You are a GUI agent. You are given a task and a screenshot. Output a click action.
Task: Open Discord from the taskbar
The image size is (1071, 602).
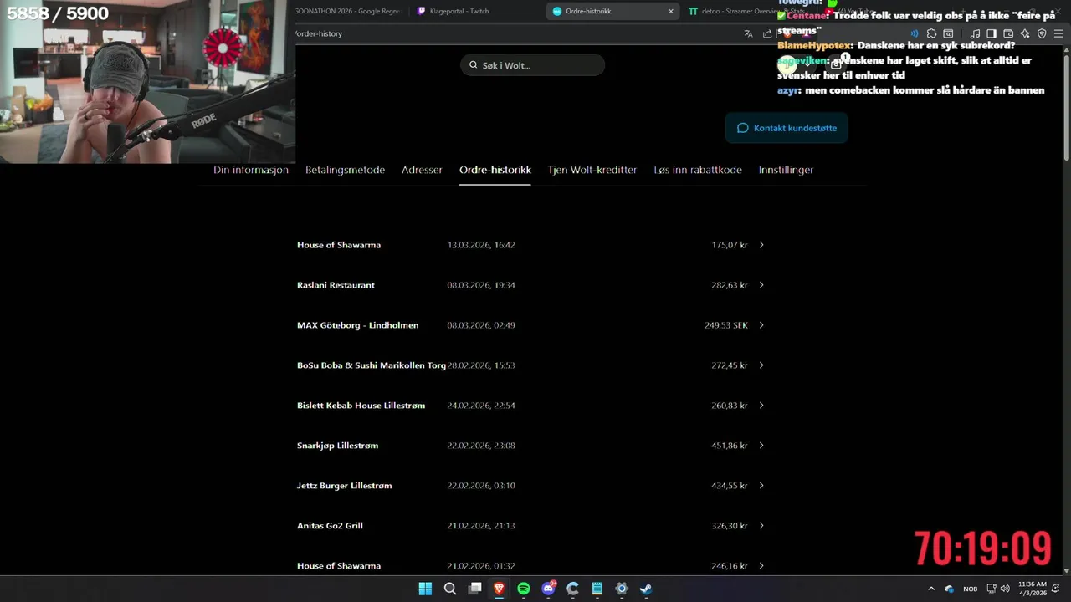click(549, 589)
